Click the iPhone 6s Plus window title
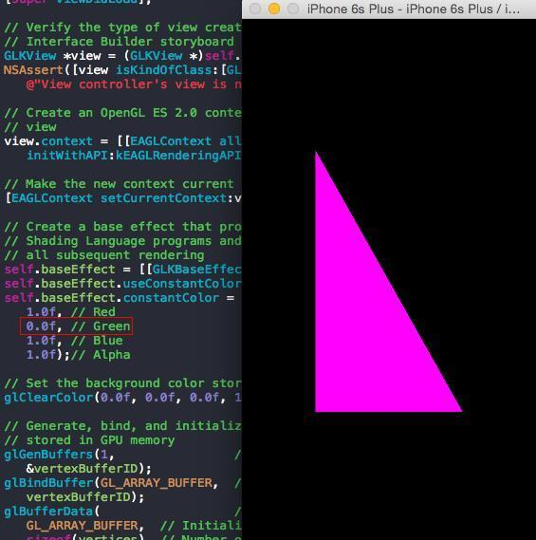This screenshot has width=536, height=540. point(413,9)
